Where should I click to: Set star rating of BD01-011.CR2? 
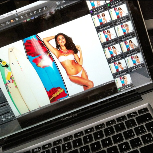(x=115, y=57)
